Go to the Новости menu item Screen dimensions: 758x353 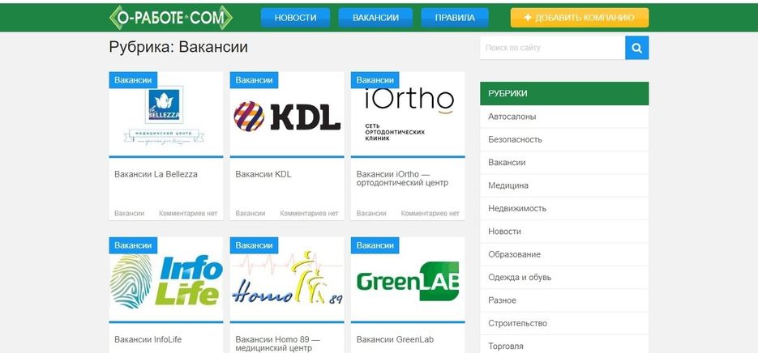point(295,18)
